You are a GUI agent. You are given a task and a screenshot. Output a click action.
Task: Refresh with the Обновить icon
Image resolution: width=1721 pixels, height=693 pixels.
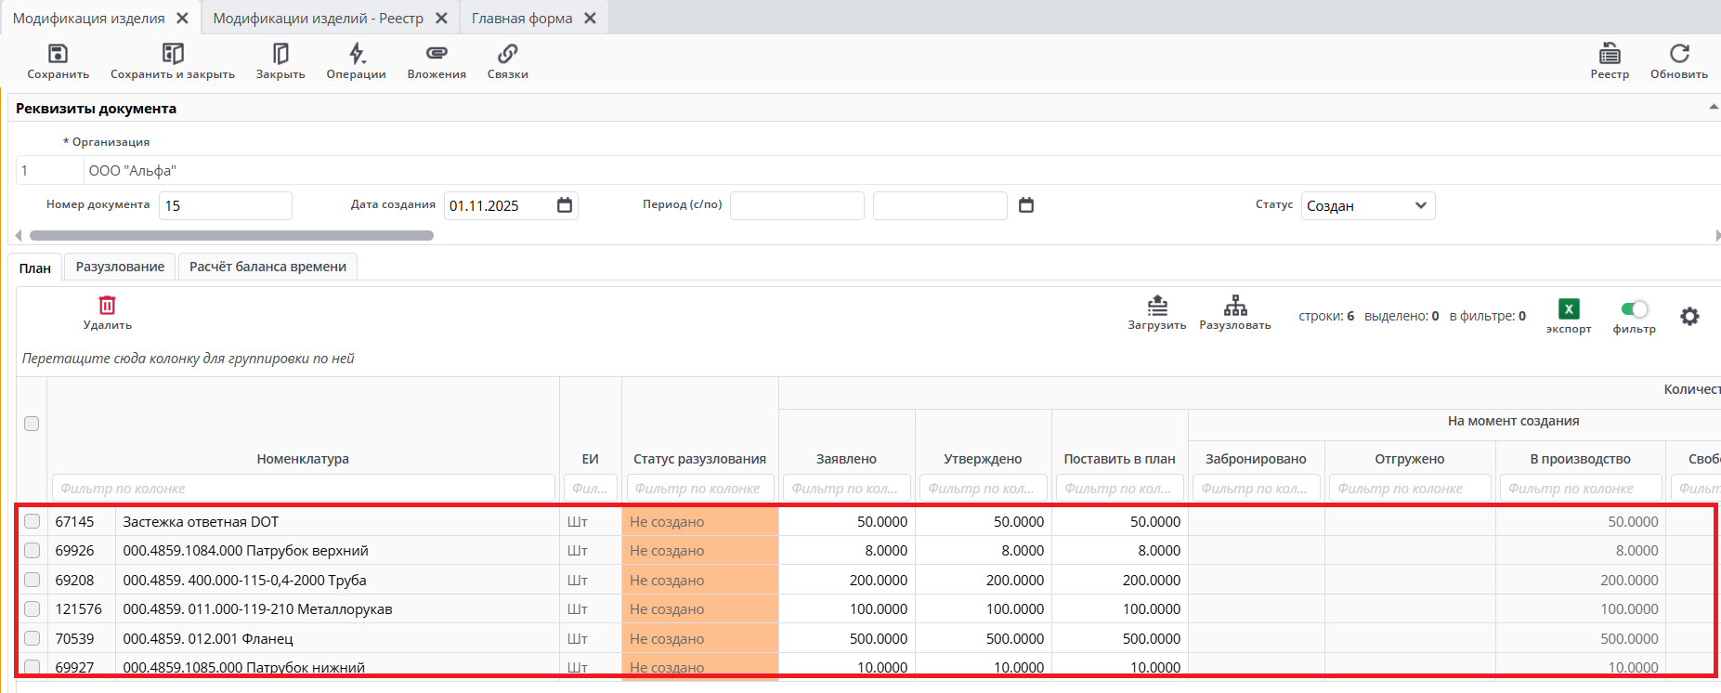[x=1679, y=54]
